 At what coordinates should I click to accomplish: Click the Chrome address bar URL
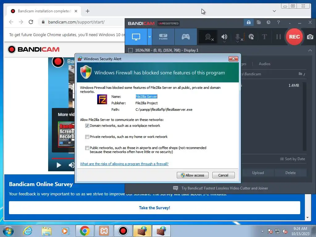click(x=76, y=22)
